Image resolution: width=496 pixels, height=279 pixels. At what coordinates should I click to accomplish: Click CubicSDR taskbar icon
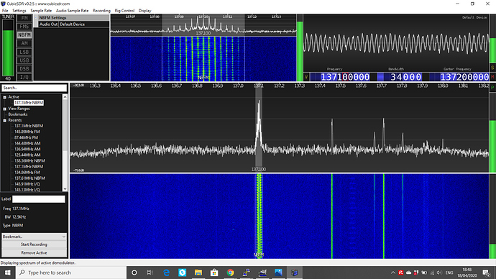[295, 273]
